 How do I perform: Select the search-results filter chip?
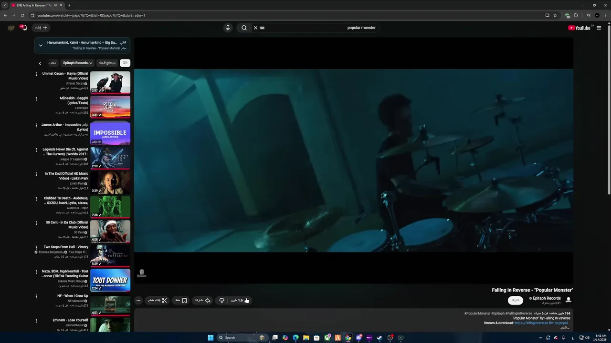click(x=107, y=63)
